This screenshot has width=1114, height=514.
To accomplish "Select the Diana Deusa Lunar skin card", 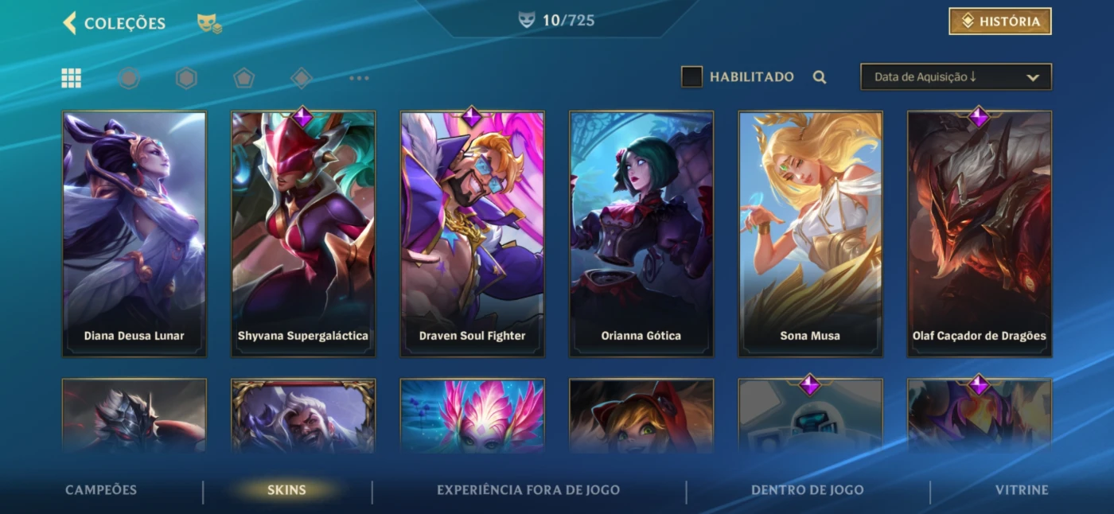I will [x=134, y=234].
